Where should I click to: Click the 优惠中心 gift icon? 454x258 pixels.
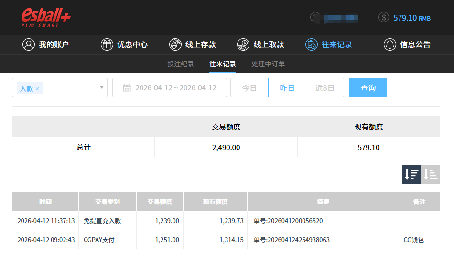(107, 44)
